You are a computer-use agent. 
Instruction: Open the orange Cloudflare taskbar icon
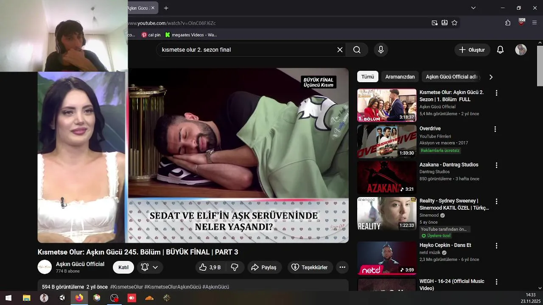149,298
